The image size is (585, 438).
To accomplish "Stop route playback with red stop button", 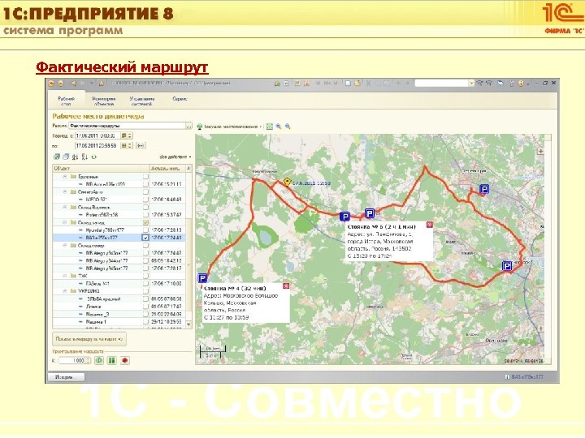I will [x=124, y=360].
